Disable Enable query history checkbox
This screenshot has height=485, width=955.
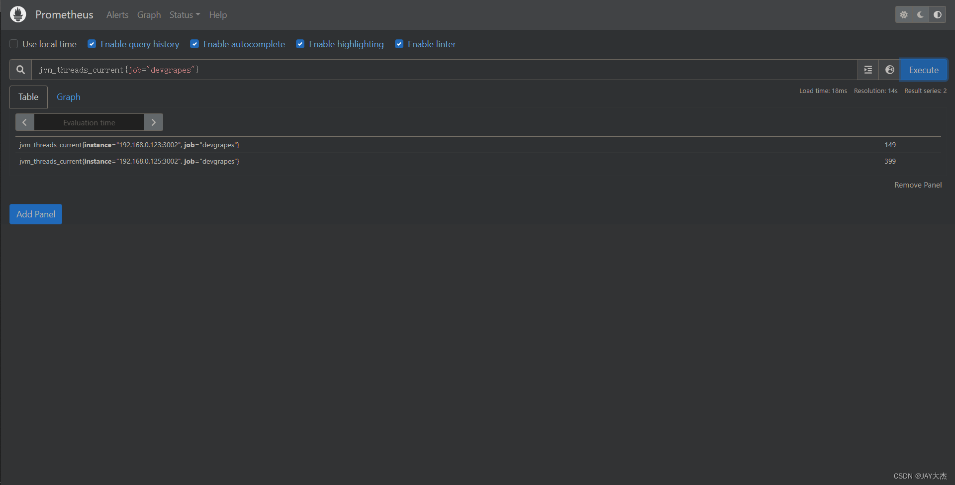tap(92, 44)
